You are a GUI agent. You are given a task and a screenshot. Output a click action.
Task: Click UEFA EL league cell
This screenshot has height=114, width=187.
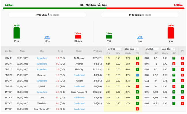[8, 58]
